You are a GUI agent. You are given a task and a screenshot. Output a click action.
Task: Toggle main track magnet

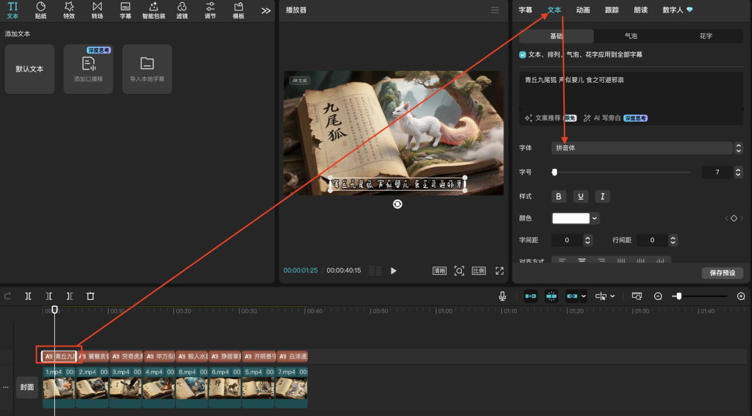[531, 296]
